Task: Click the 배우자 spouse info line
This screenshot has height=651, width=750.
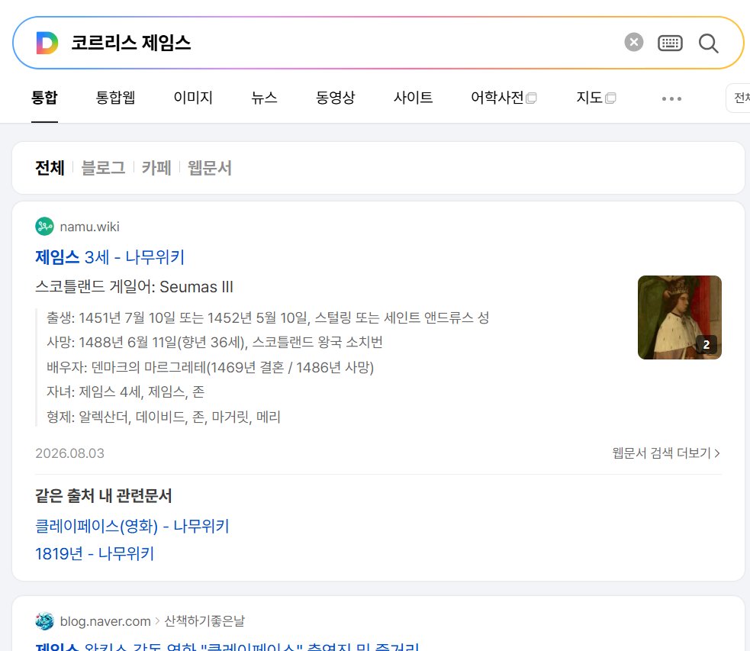Action: pos(210,367)
